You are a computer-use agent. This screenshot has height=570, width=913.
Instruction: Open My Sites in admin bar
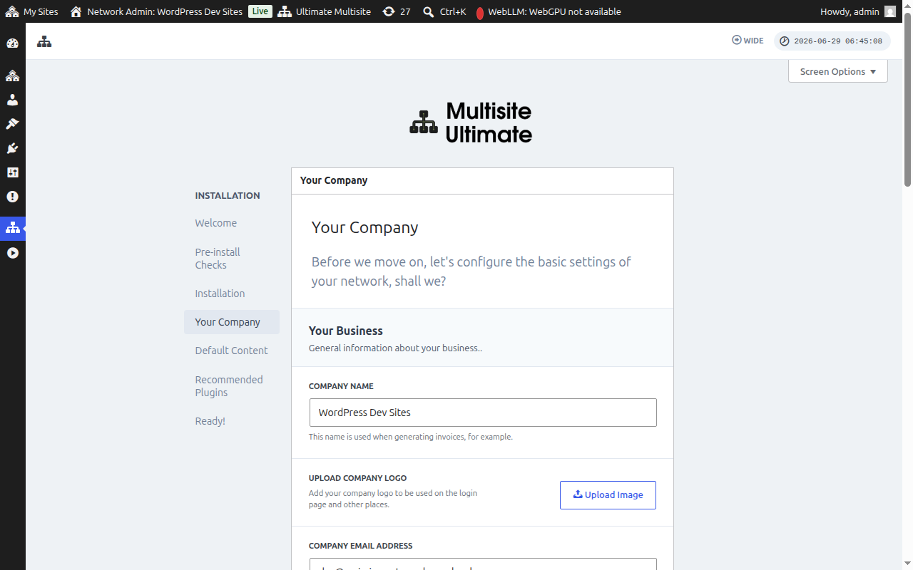pos(32,11)
